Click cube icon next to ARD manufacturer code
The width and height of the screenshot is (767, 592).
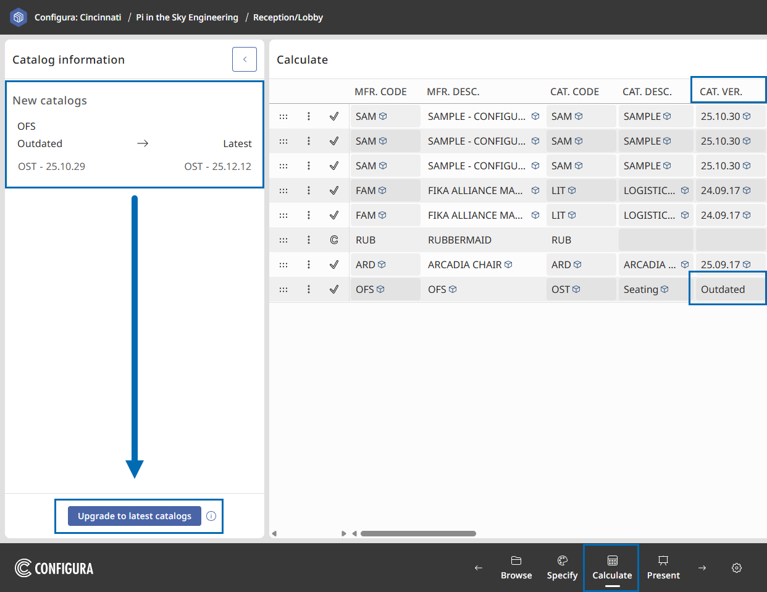click(x=382, y=264)
